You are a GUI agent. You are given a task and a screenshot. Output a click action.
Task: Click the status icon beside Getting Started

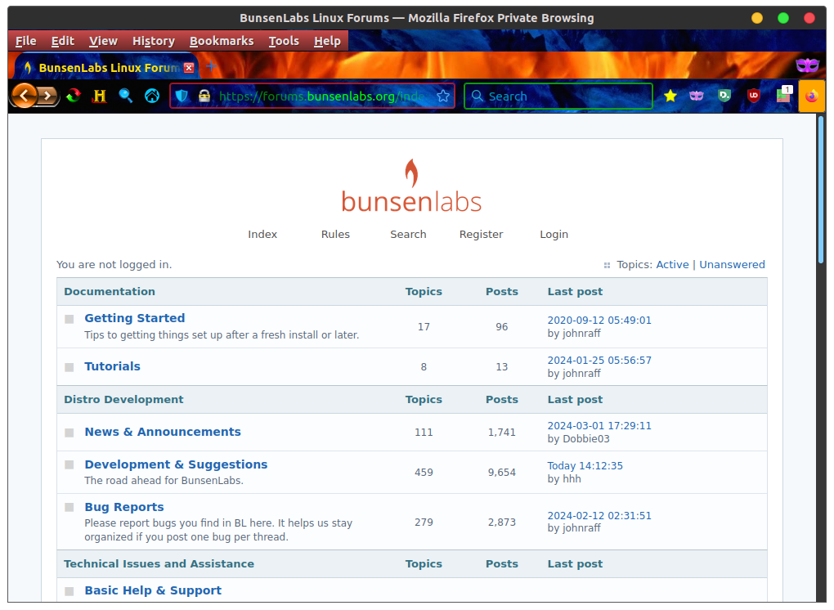click(69, 319)
